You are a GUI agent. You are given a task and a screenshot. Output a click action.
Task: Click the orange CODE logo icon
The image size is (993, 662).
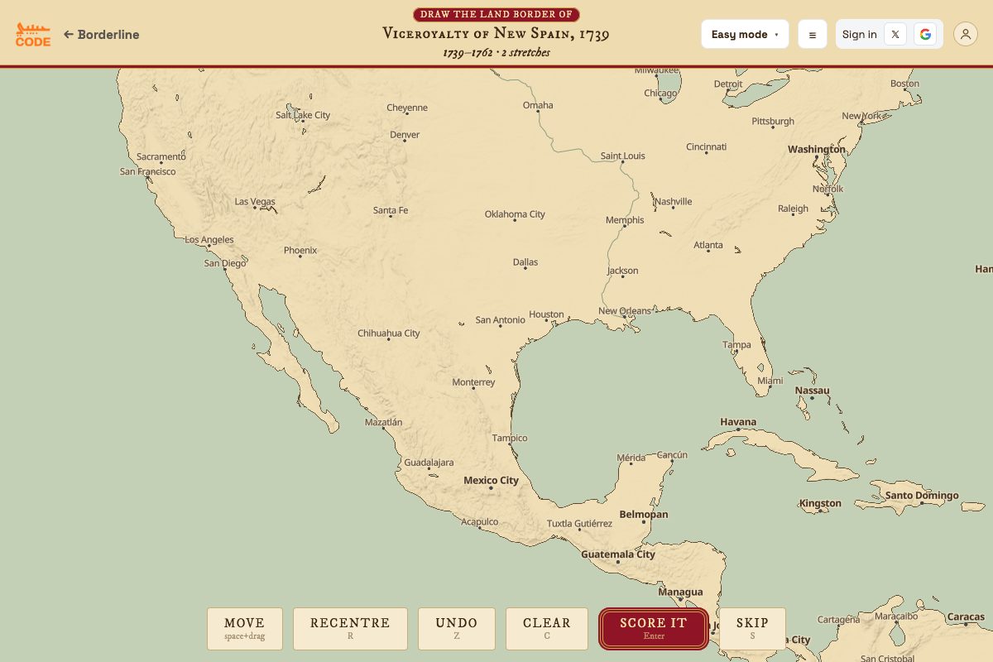pyautogui.click(x=33, y=35)
